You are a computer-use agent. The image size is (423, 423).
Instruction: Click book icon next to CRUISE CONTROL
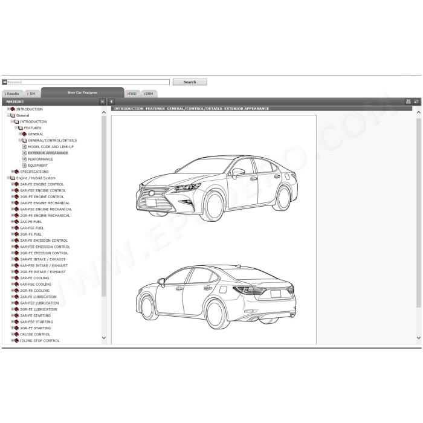pos(16,334)
